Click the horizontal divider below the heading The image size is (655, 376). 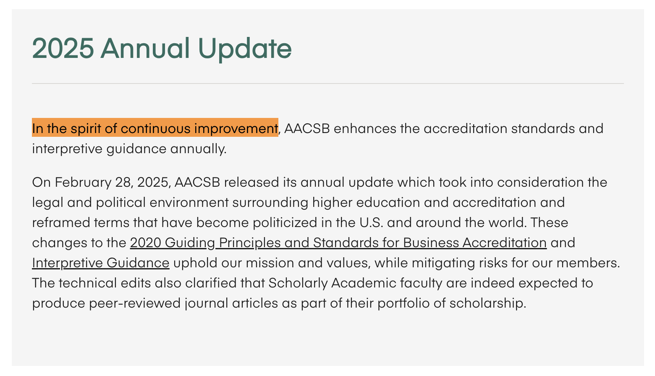[327, 84]
